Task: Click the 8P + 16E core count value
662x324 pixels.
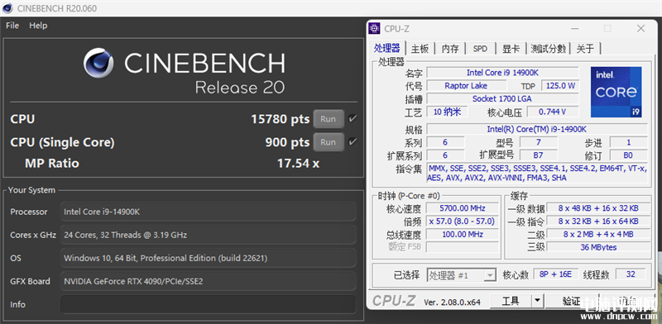Action: click(555, 274)
